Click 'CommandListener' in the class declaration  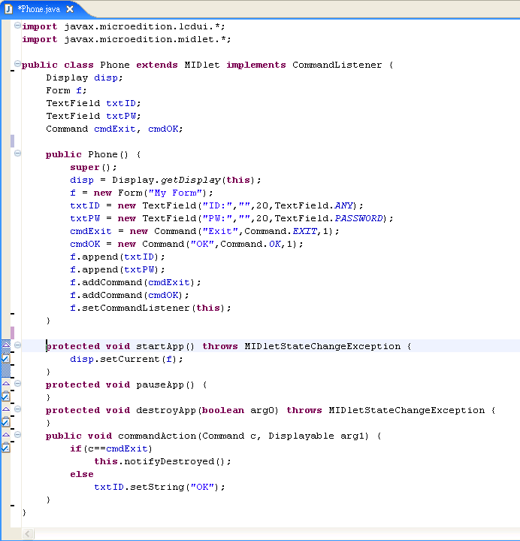click(337, 65)
